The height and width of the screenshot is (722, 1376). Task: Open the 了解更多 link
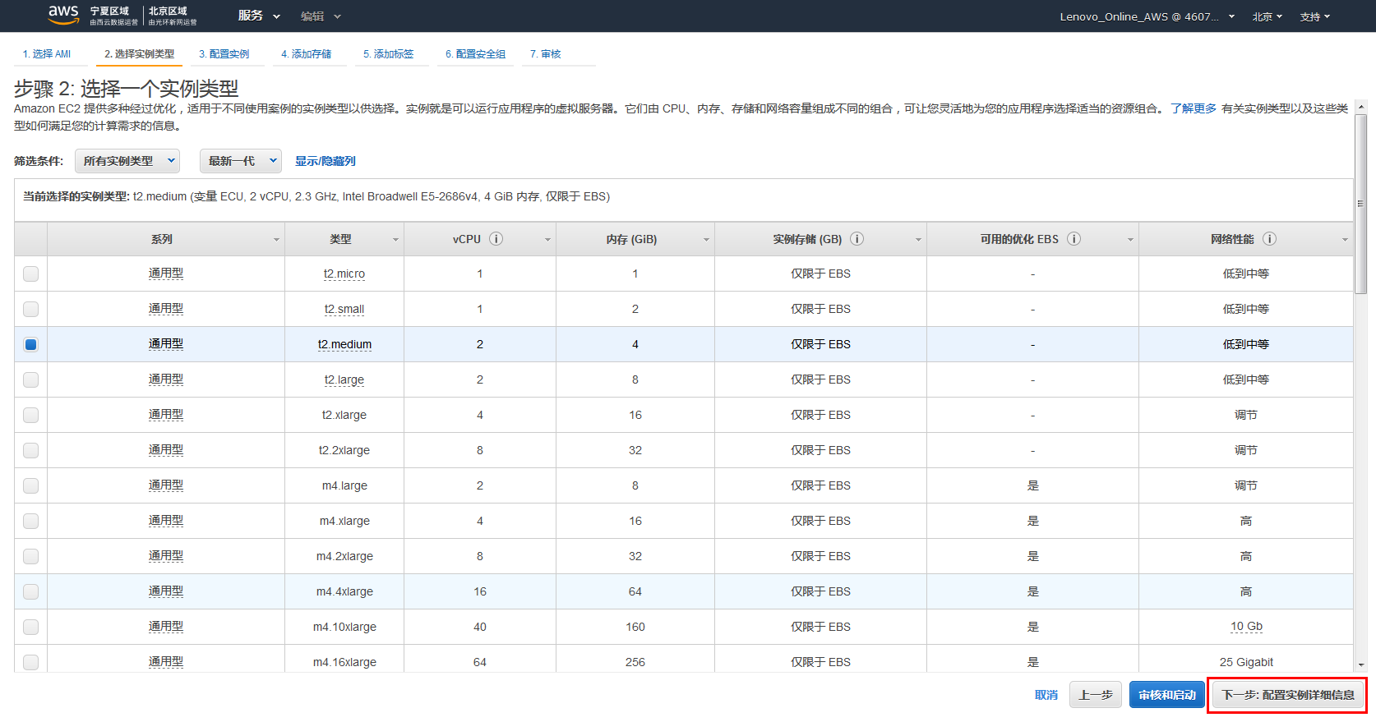click(1194, 108)
